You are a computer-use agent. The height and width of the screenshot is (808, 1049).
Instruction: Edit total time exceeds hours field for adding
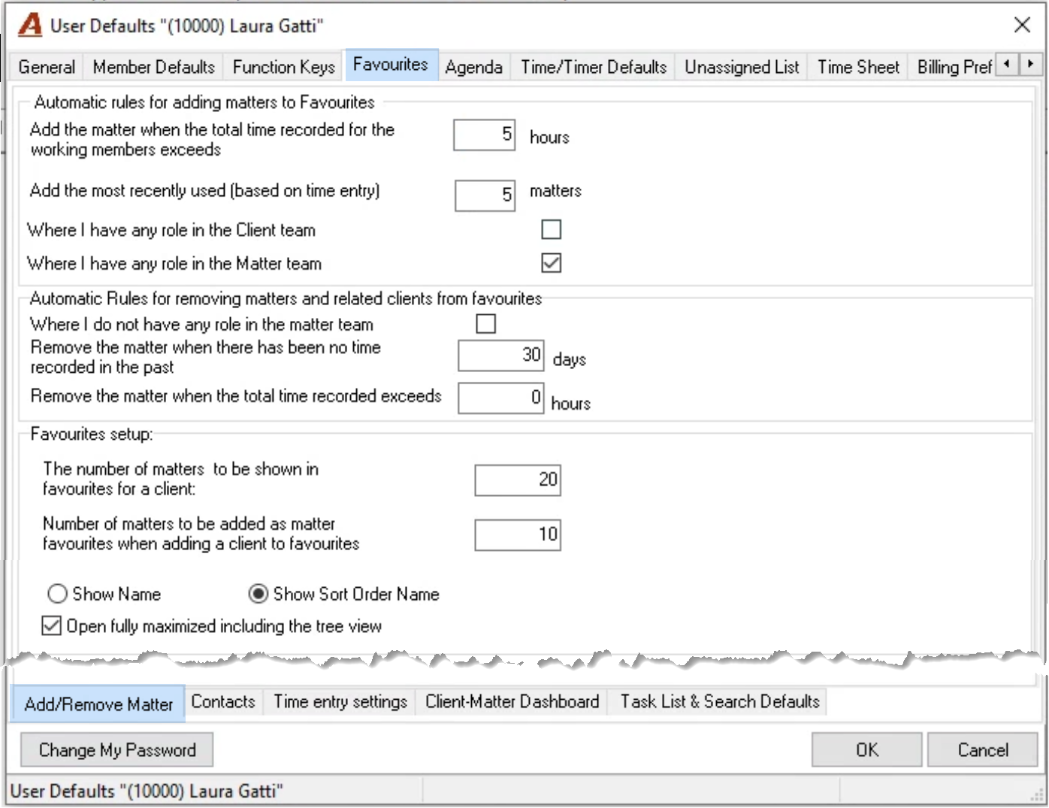click(485, 135)
